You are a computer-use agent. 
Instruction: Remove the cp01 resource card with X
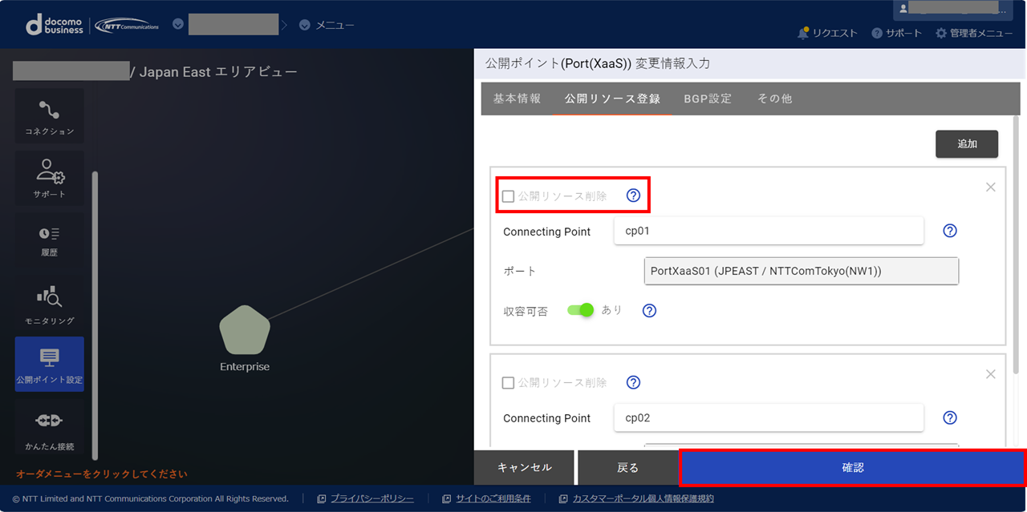pos(990,187)
